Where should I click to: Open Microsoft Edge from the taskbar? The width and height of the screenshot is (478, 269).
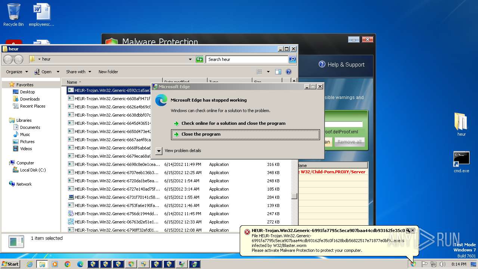(x=80, y=264)
